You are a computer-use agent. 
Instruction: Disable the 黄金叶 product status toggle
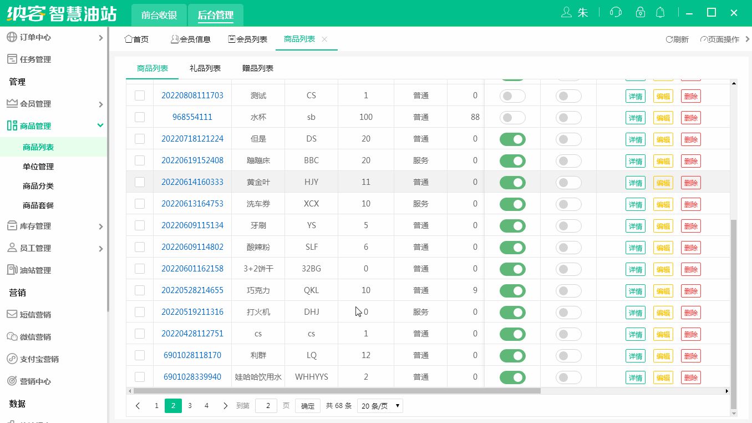(512, 182)
